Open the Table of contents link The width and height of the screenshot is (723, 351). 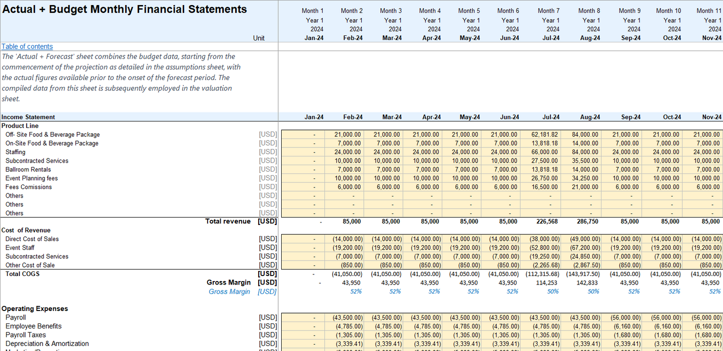(27, 46)
